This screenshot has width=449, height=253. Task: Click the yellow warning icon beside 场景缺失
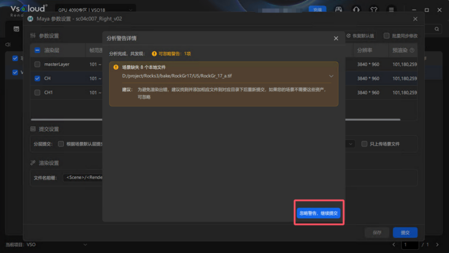116,68
